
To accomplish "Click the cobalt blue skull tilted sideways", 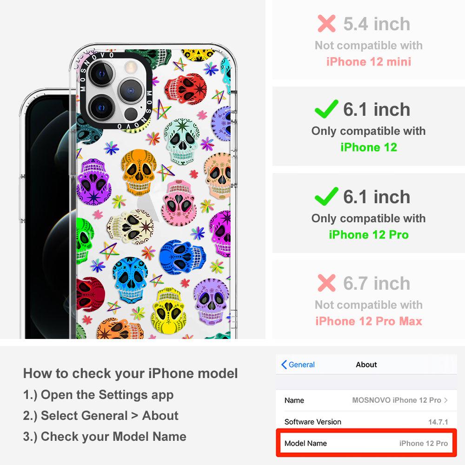I will coord(182,257).
